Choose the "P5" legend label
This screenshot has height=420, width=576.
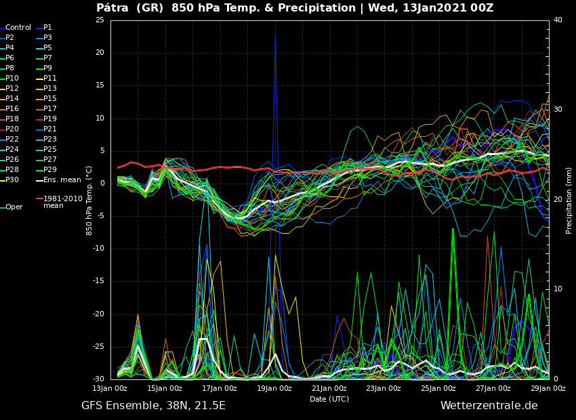[x=45, y=47]
